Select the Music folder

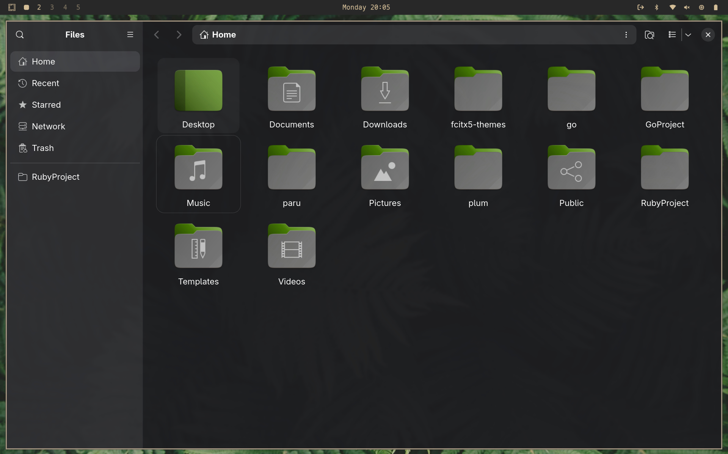[x=198, y=169]
